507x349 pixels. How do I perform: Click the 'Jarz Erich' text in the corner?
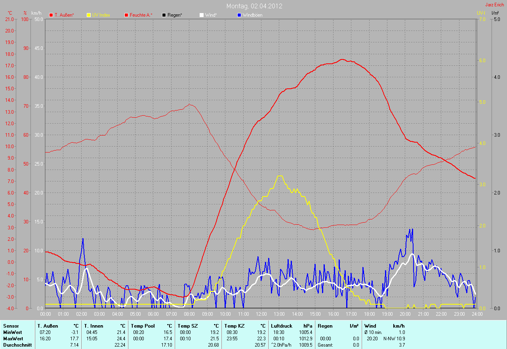pyautogui.click(x=494, y=5)
